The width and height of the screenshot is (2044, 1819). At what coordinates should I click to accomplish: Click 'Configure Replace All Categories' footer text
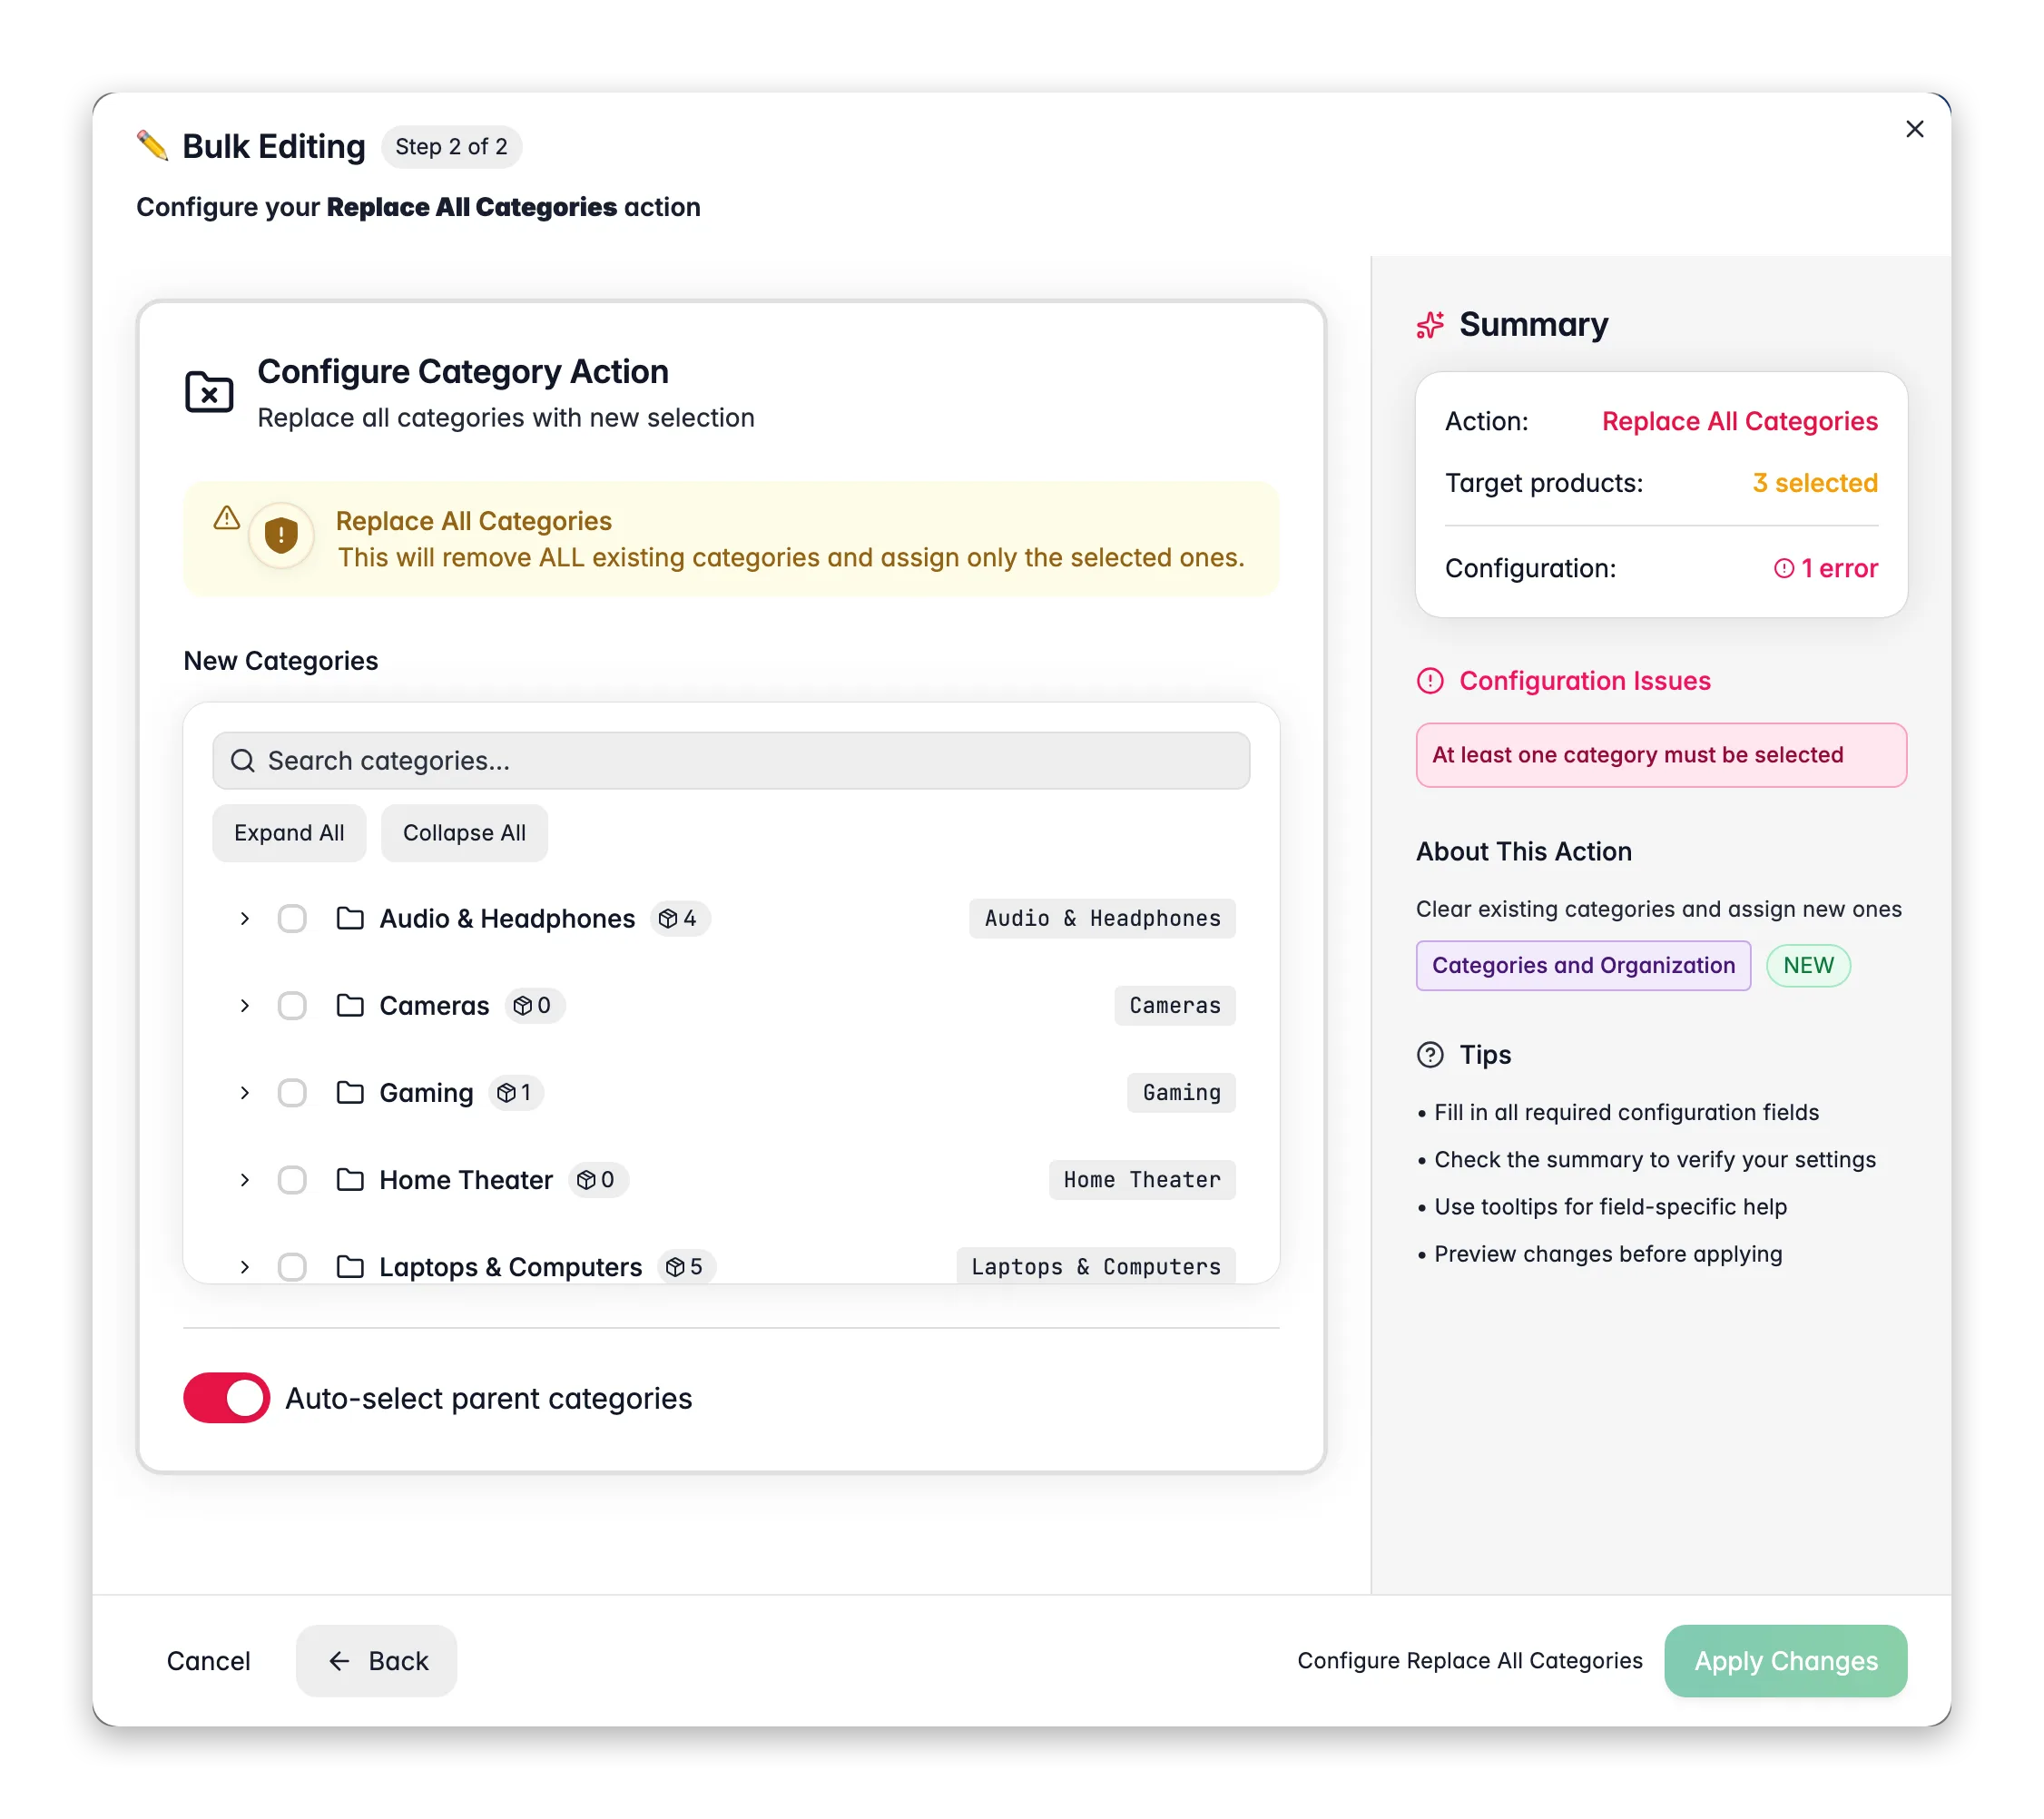point(1470,1661)
